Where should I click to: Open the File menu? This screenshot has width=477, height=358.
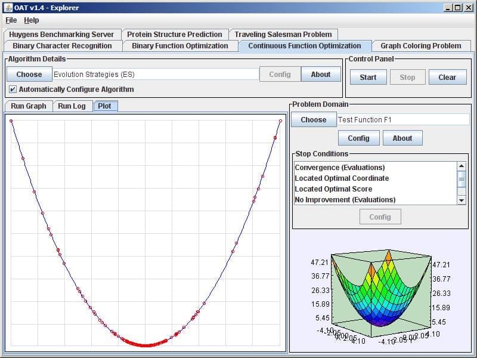click(x=11, y=20)
